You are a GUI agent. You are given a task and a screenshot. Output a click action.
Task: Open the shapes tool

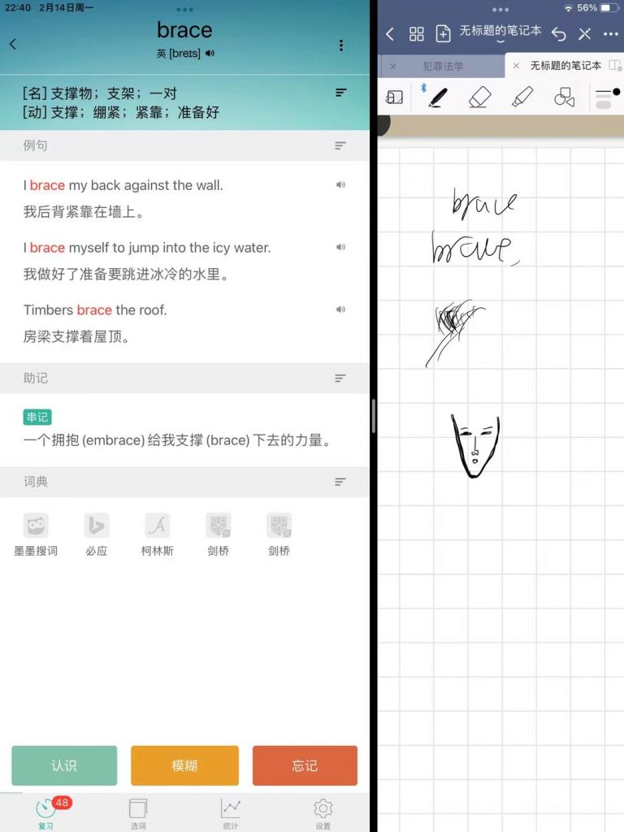point(564,97)
